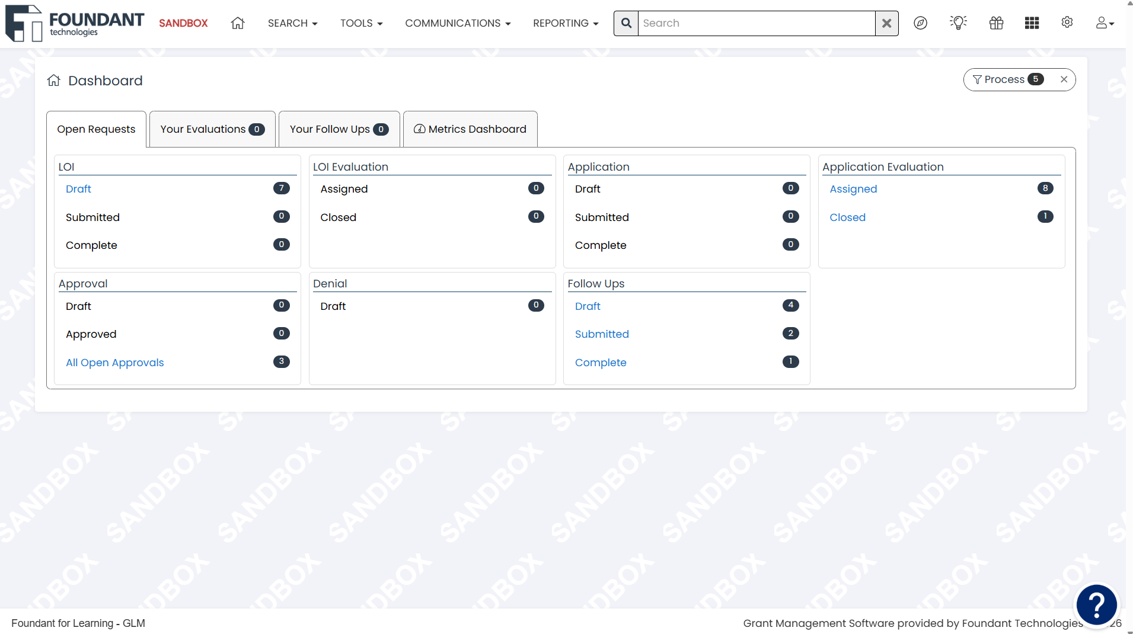Open the user account menu
1133x634 pixels.
click(x=1105, y=23)
